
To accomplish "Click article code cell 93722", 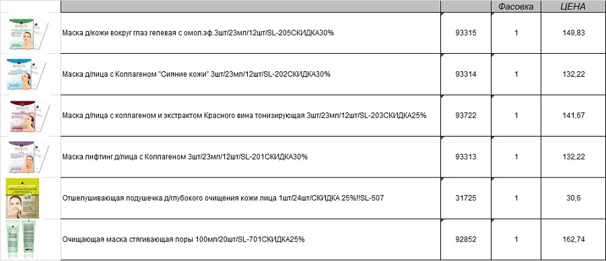I will click(x=466, y=116).
